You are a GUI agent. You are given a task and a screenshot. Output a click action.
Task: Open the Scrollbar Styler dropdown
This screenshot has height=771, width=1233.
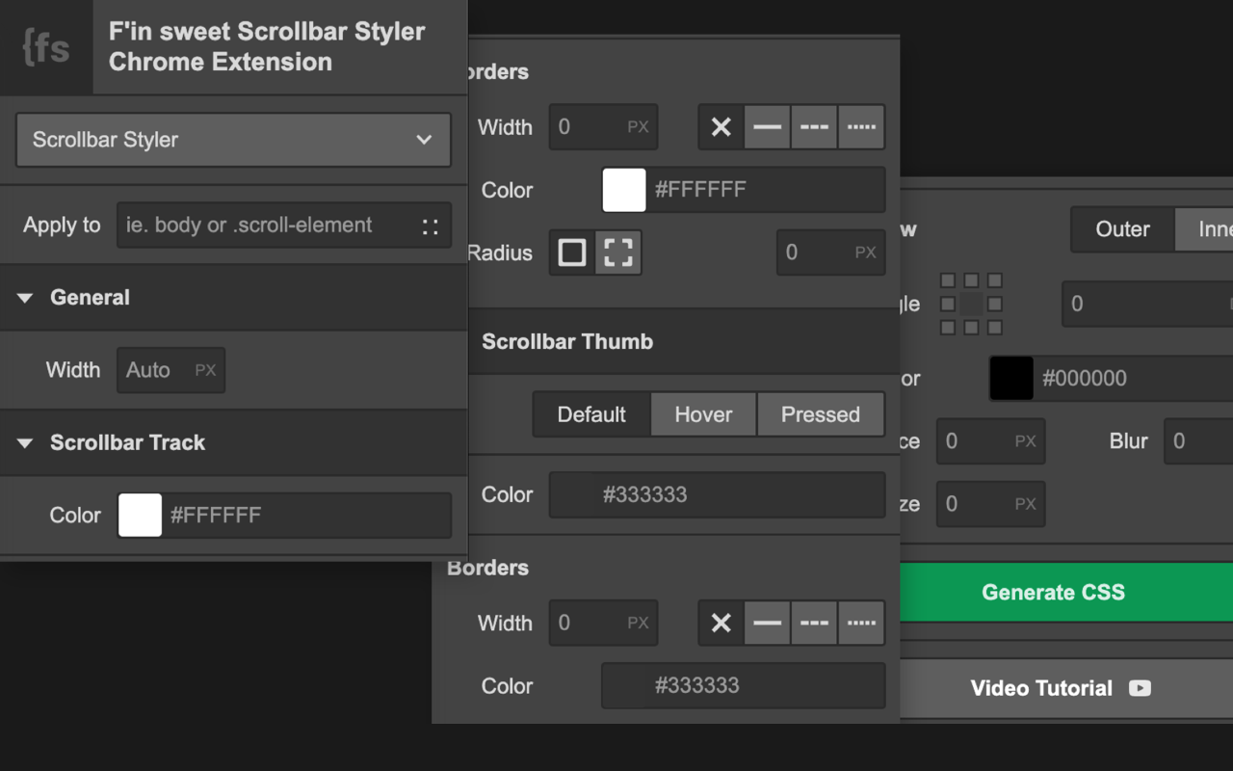click(233, 140)
